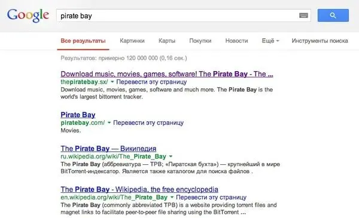Click the blue magnifier search button
The width and height of the screenshot is (359, 218).
pyautogui.click(x=333, y=16)
